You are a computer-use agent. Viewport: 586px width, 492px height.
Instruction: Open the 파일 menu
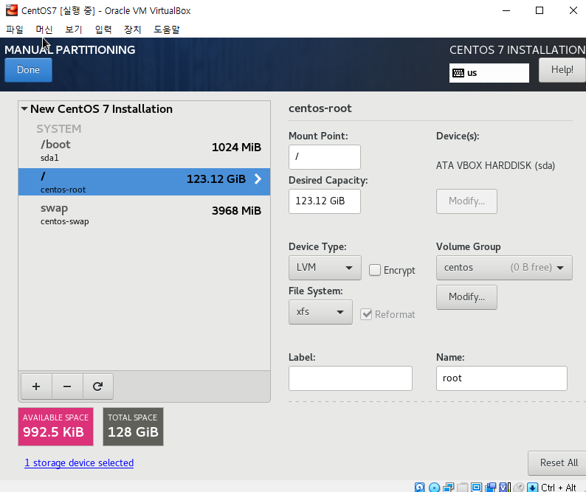pyautogui.click(x=15, y=30)
